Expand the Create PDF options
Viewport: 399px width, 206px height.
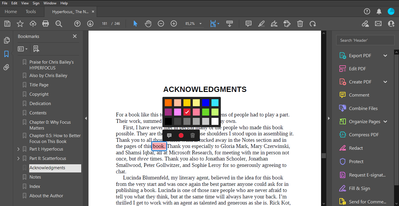pyautogui.click(x=385, y=82)
